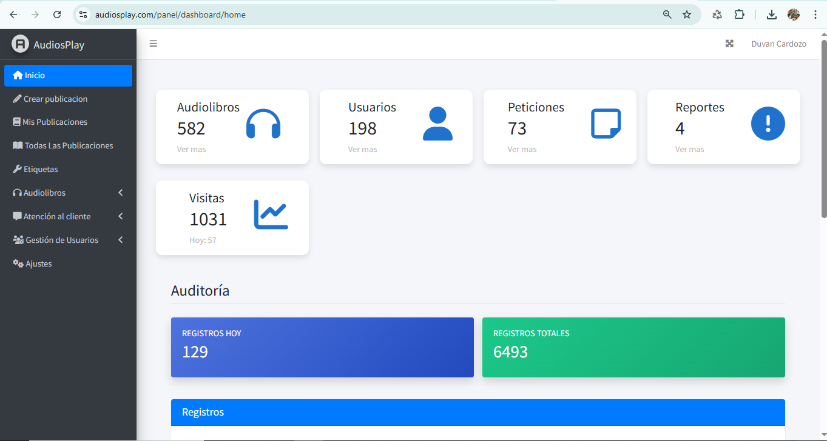Click the line chart icon on Visitas card
The width and height of the screenshot is (827, 441).
[x=271, y=214]
